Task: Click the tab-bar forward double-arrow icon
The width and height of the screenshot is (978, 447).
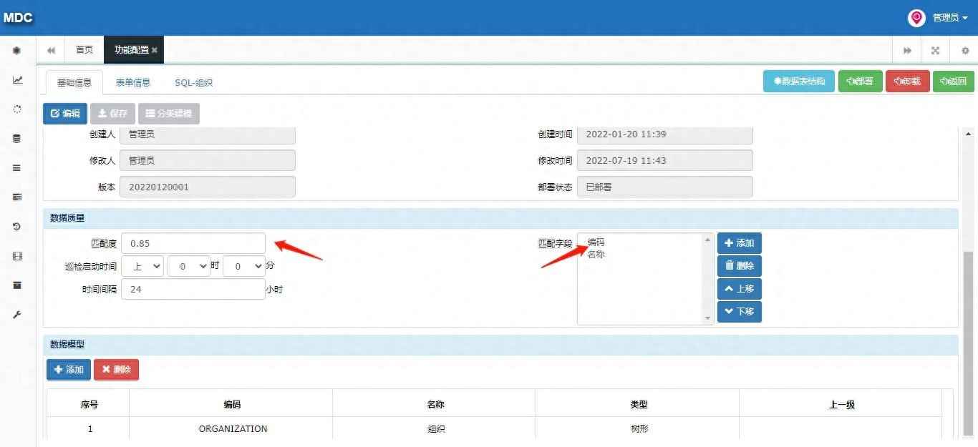Action: click(907, 50)
